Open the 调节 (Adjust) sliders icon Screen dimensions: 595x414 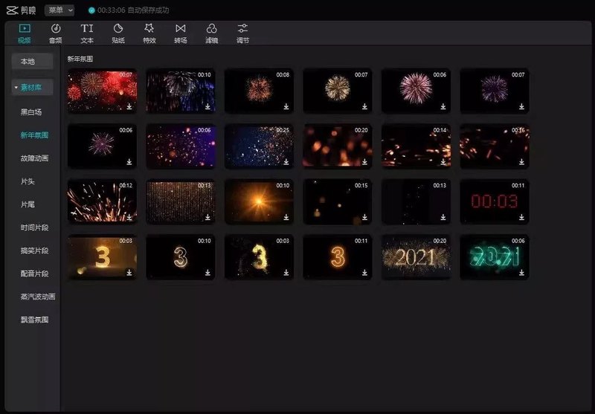(242, 29)
